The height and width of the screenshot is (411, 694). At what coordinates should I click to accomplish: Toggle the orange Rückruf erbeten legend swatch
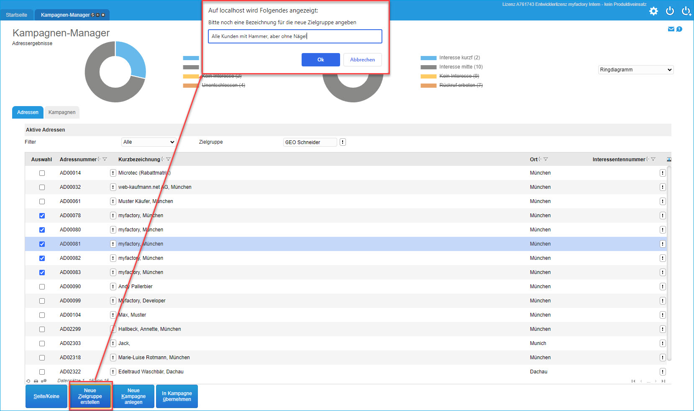[428, 85]
